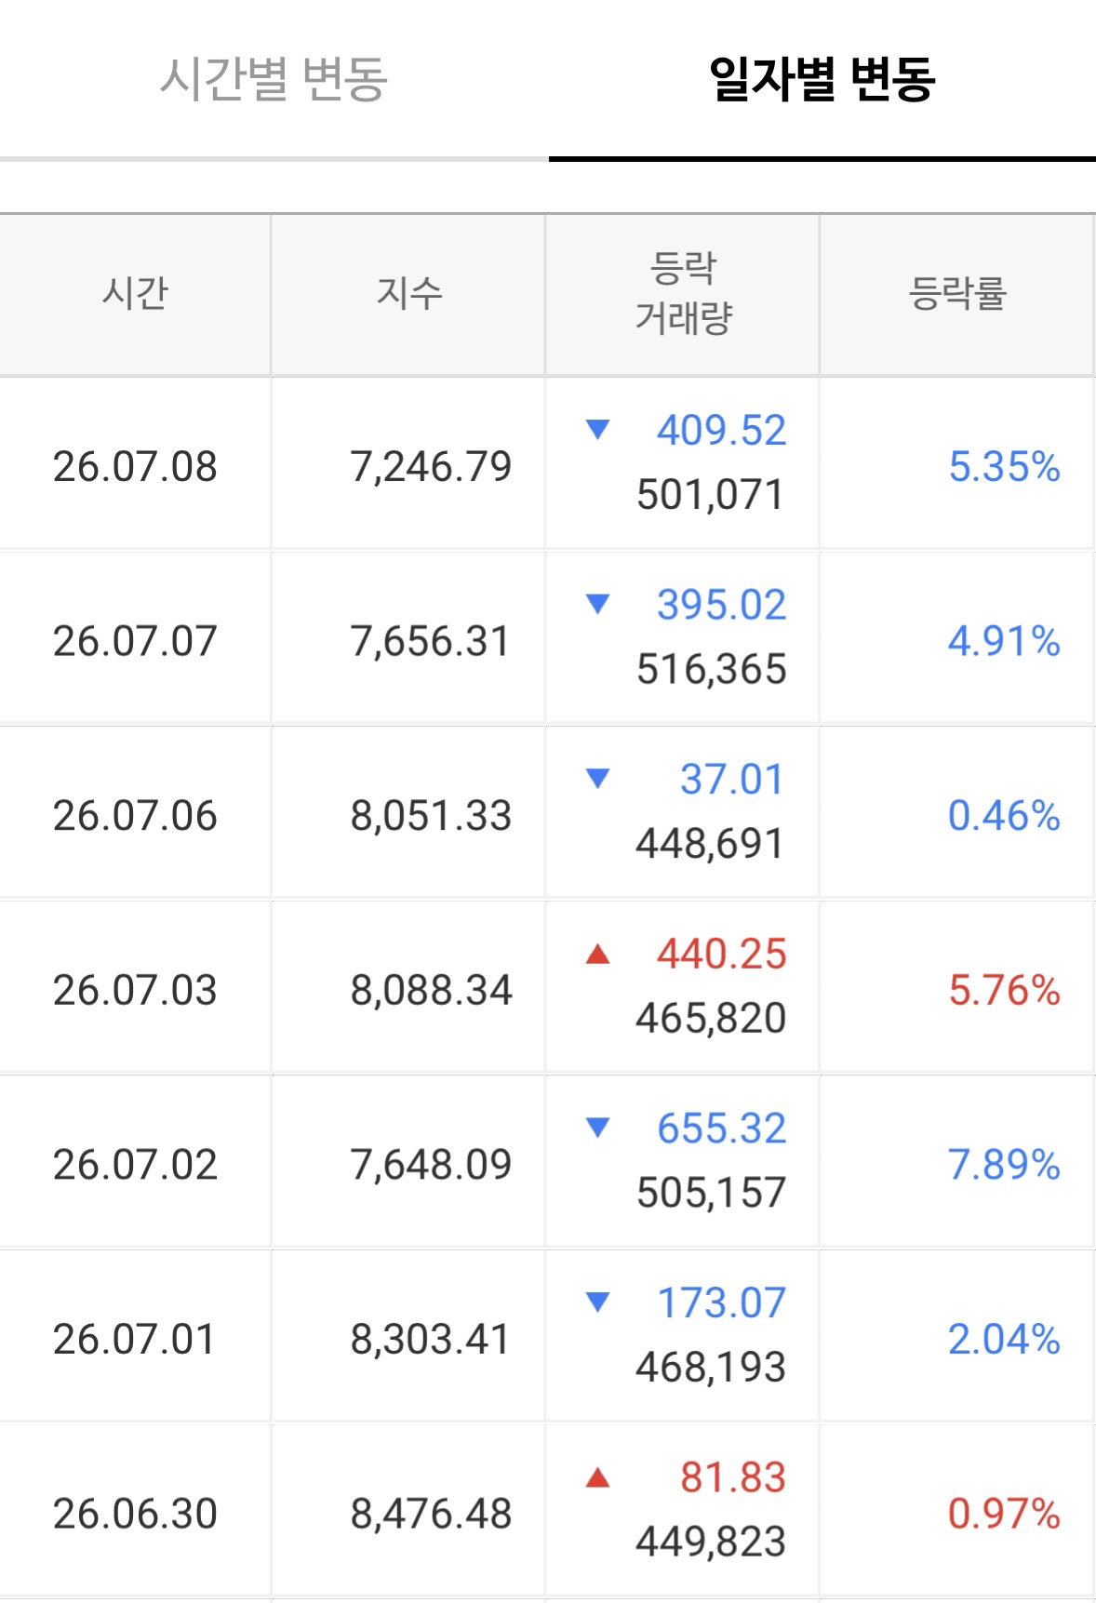Viewport: 1096px width, 1603px height.
Task: Click the blue down arrow beside 173.07
Action: click(598, 1302)
